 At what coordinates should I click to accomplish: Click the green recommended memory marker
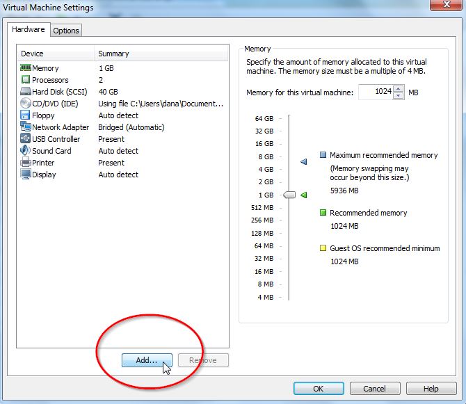(x=303, y=195)
